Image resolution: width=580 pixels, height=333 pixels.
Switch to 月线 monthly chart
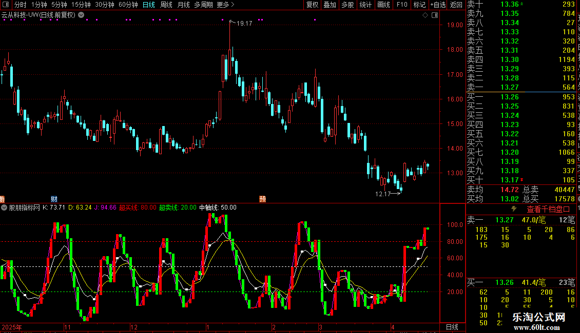pyautogui.click(x=183, y=5)
